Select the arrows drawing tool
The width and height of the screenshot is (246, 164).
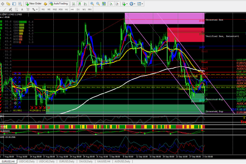(34, 10)
